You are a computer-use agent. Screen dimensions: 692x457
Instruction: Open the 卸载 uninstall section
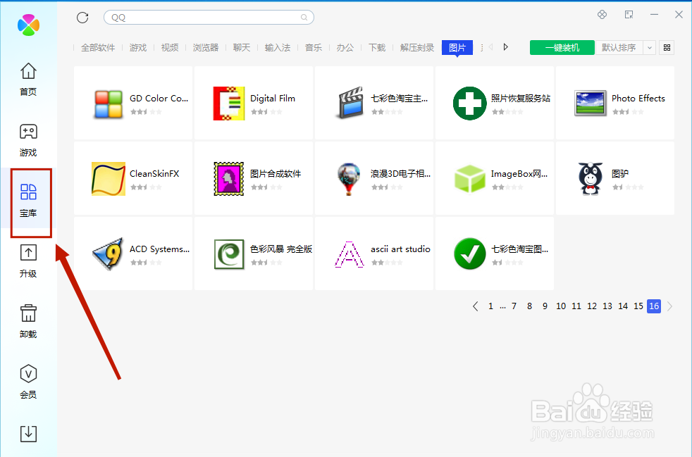pyautogui.click(x=28, y=322)
